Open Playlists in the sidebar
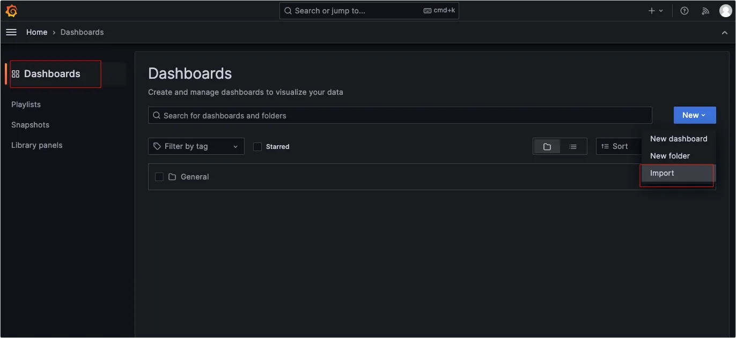The height and width of the screenshot is (338, 736). 26,104
